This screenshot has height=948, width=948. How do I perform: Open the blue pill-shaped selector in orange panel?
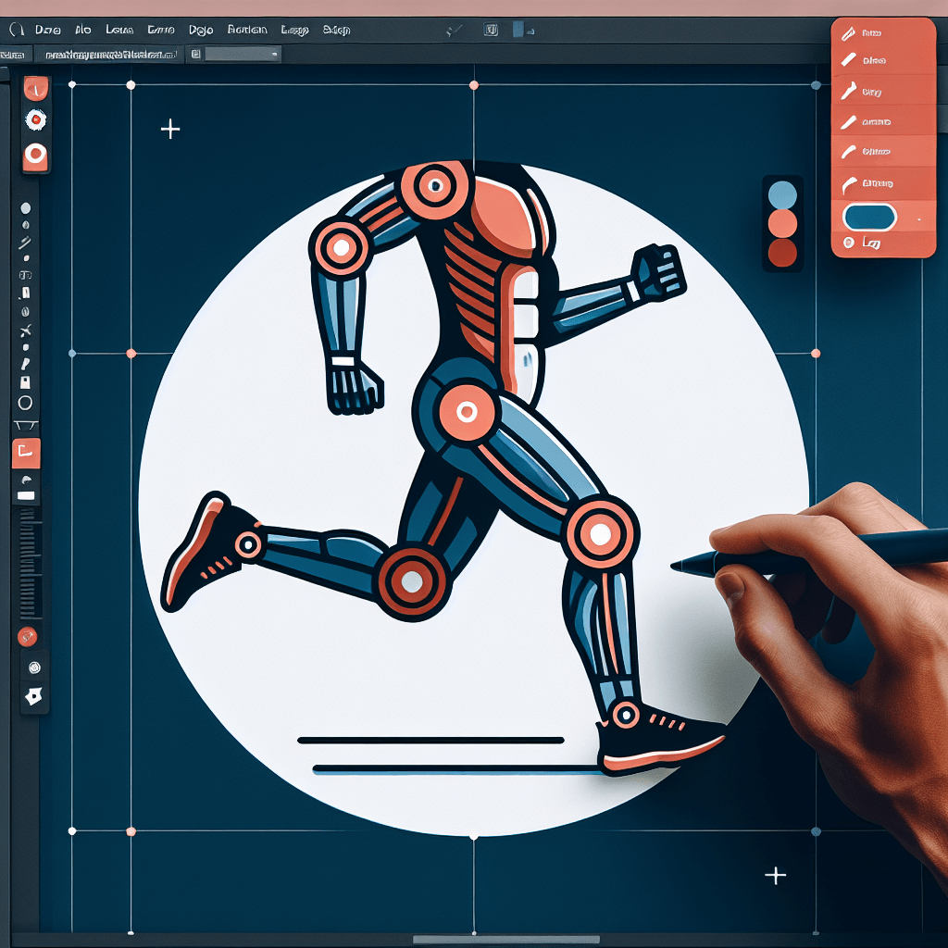tap(869, 218)
